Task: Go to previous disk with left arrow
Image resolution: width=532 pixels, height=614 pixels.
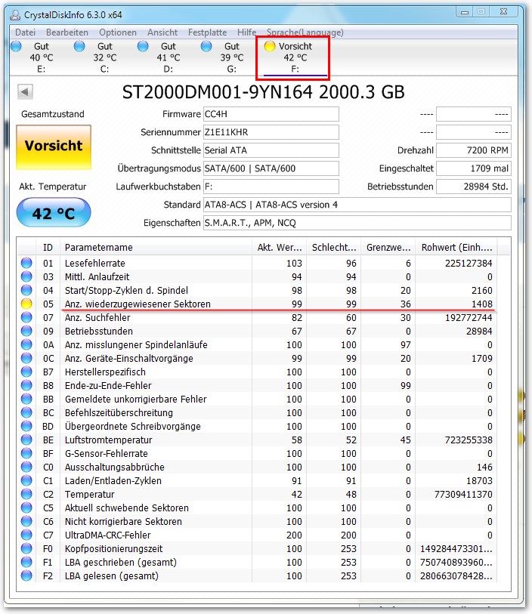Action: 25,92
